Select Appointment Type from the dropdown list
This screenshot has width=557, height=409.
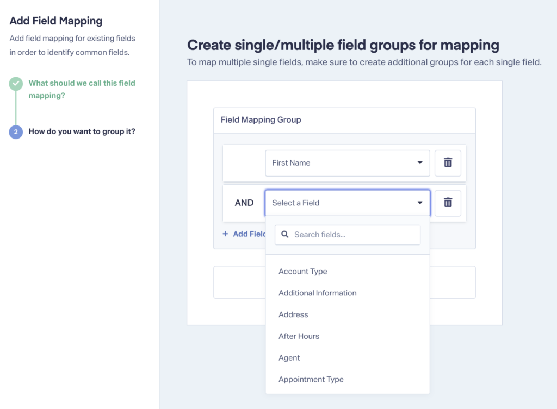[x=311, y=379]
